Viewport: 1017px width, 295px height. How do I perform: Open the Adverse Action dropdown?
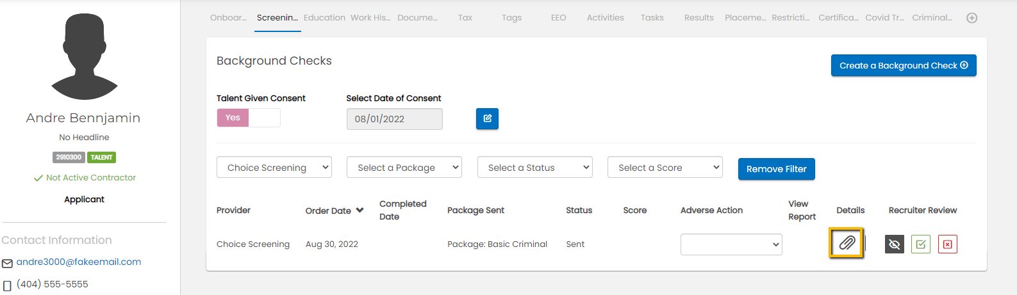tap(731, 244)
